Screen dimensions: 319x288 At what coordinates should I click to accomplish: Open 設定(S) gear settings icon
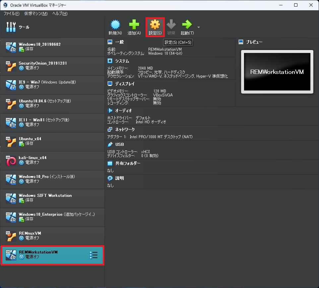coord(155,25)
